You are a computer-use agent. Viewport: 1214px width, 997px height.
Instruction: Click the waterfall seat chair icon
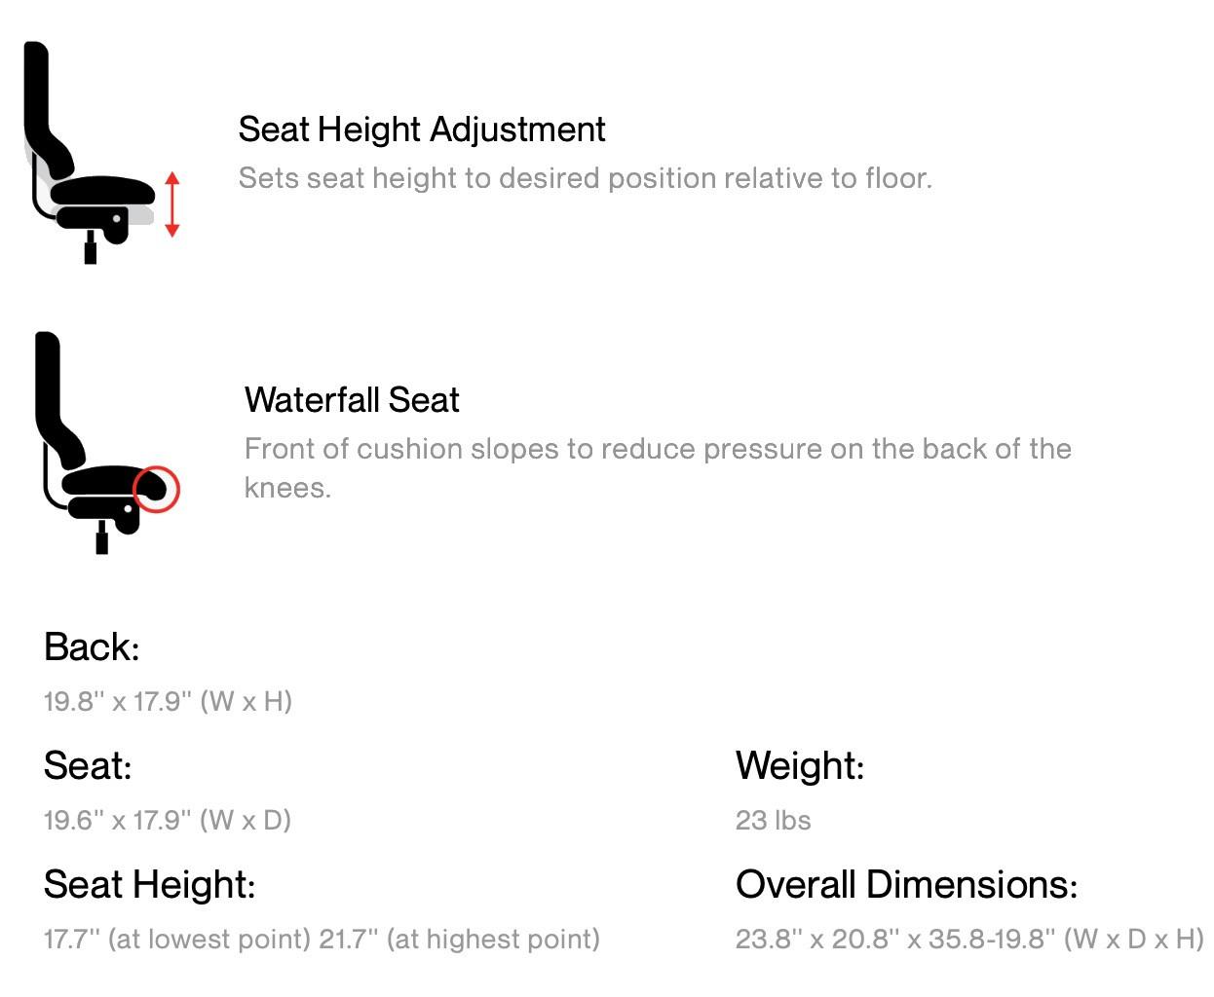pyautogui.click(x=107, y=443)
